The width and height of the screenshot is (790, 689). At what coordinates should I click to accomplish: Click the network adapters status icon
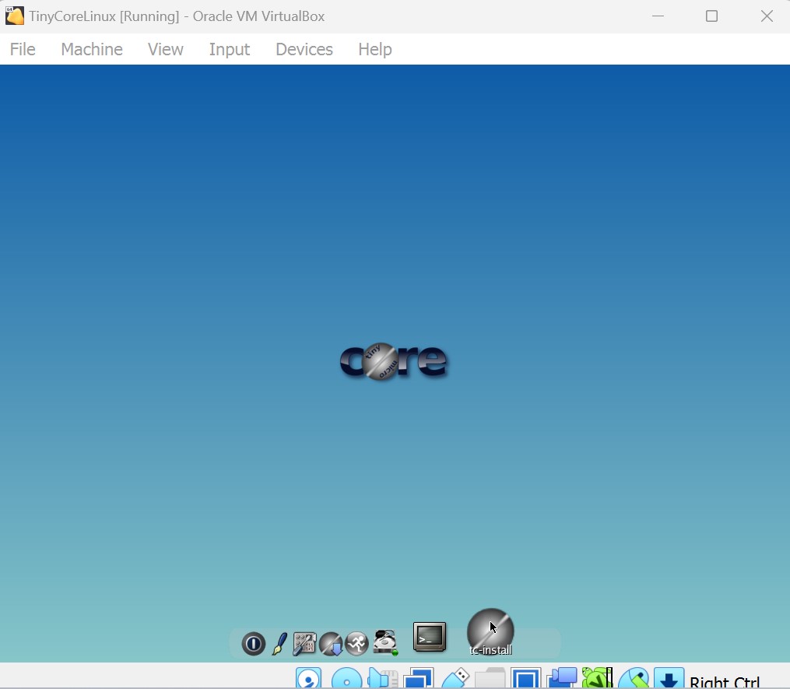(x=419, y=678)
